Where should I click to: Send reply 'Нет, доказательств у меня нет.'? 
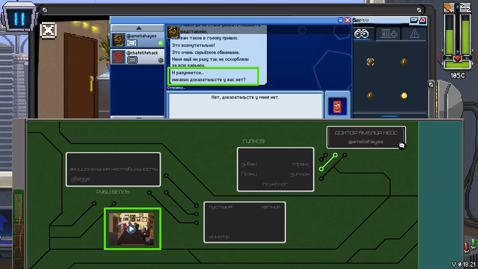(x=245, y=97)
